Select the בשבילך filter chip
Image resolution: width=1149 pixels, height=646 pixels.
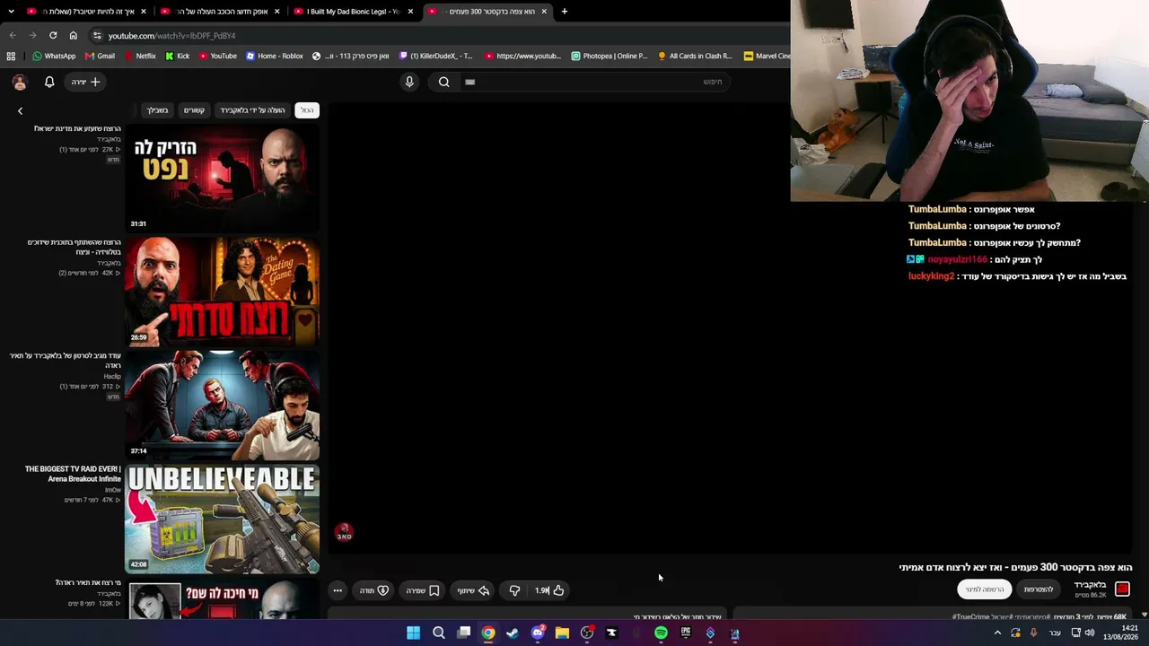click(157, 110)
